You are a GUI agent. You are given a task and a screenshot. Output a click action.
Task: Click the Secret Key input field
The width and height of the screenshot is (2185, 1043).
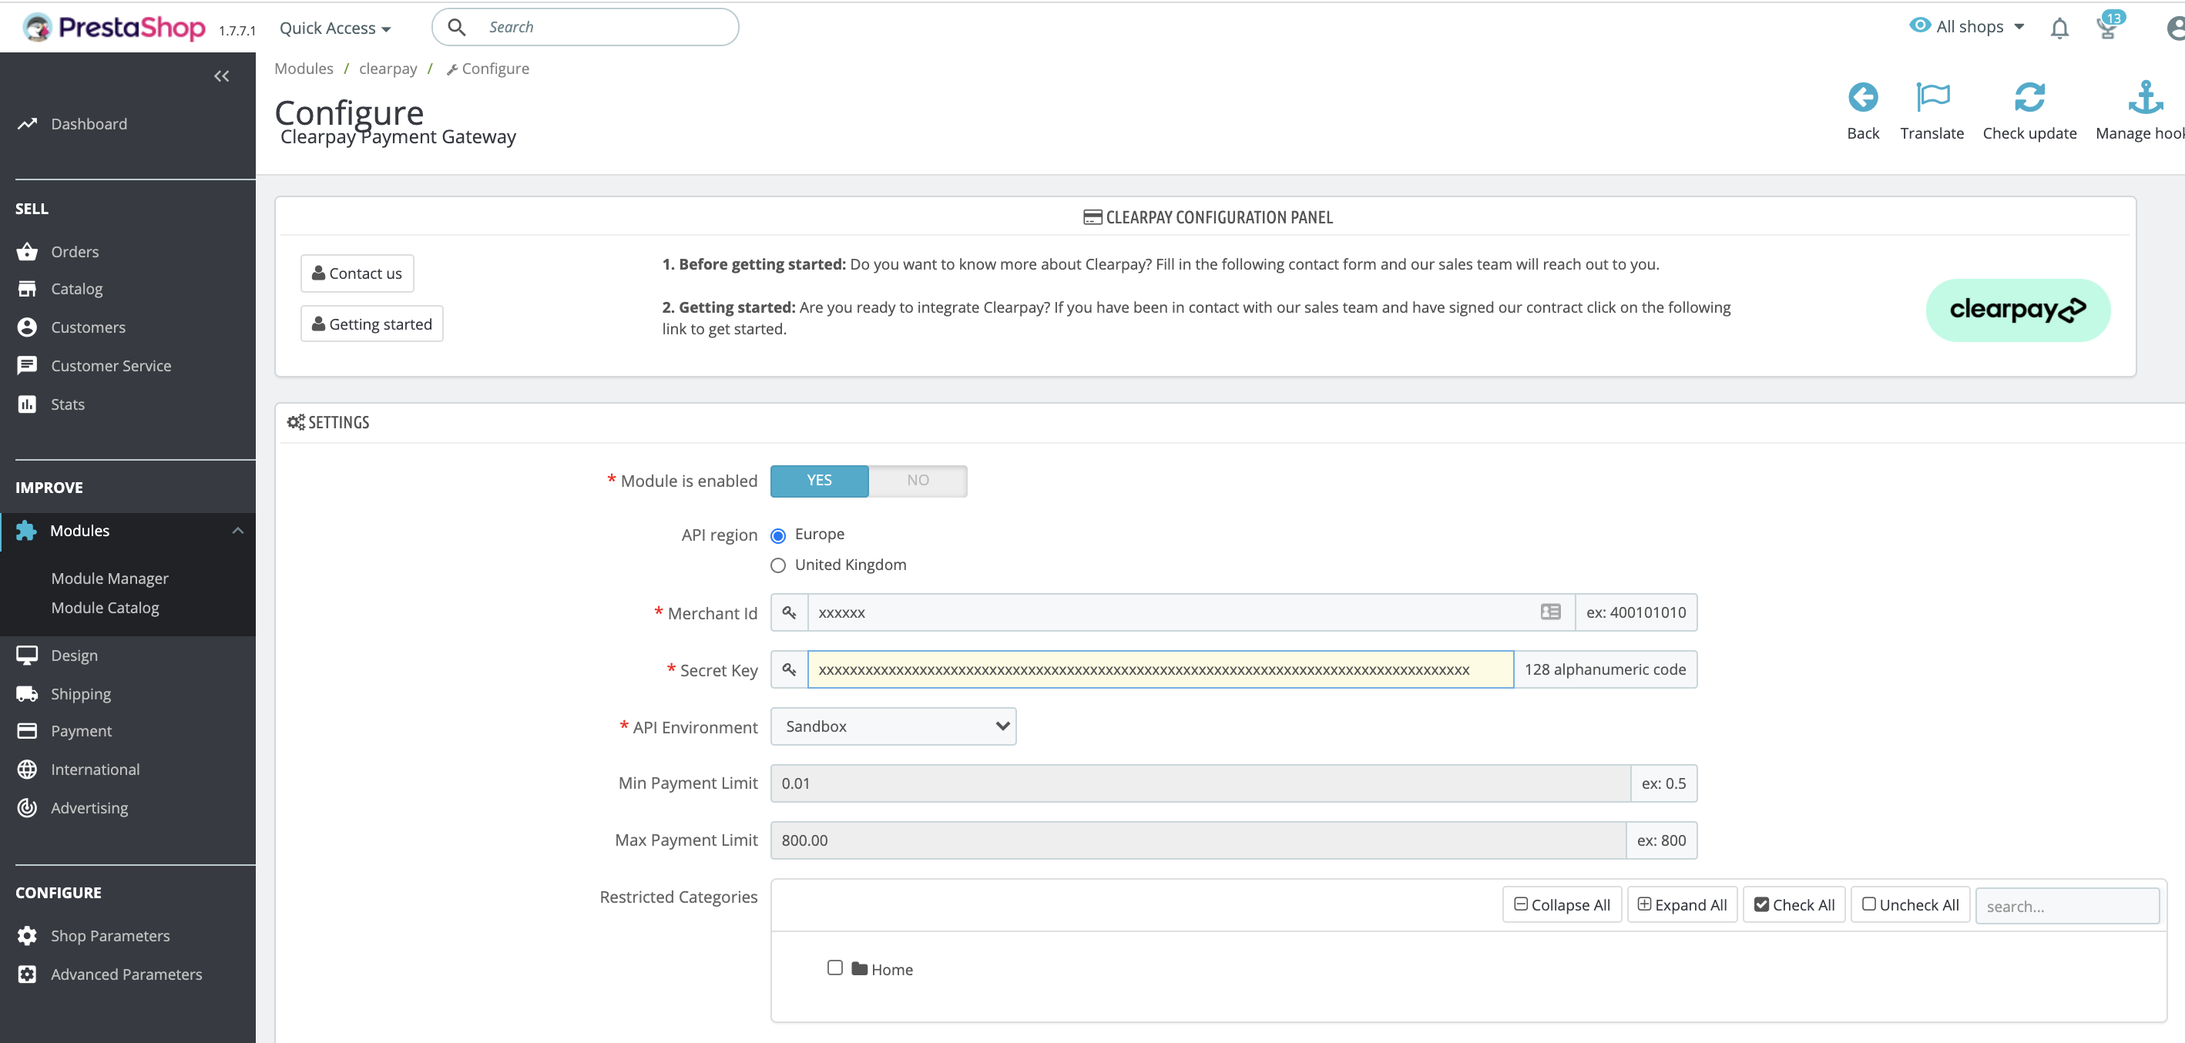[x=1160, y=670]
